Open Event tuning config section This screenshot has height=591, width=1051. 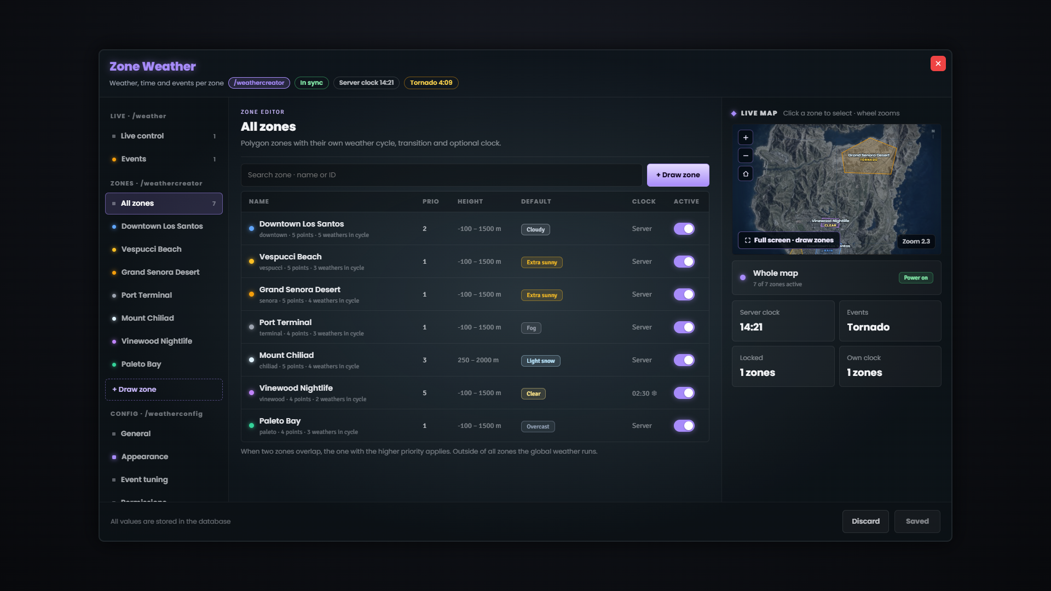(x=164, y=479)
